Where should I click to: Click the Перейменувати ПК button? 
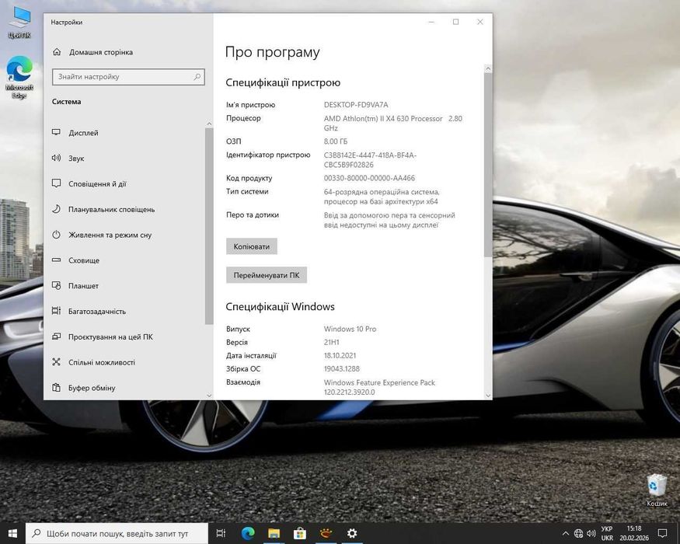(x=267, y=275)
